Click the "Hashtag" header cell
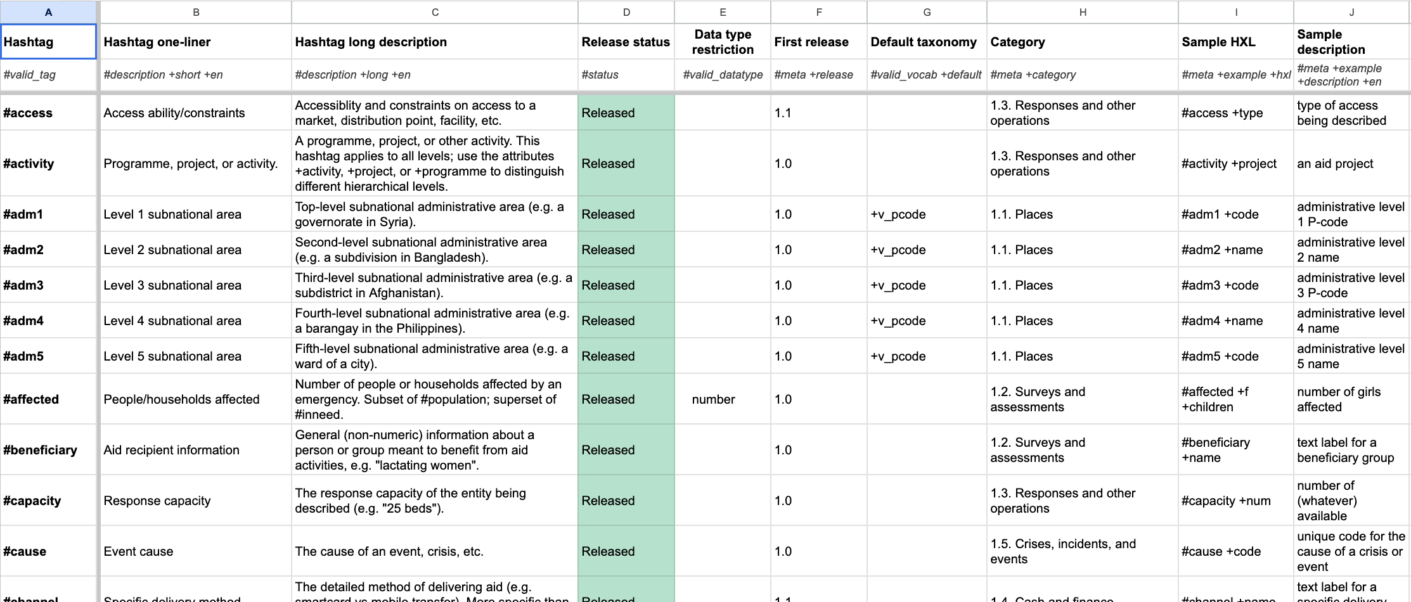 tap(48, 42)
